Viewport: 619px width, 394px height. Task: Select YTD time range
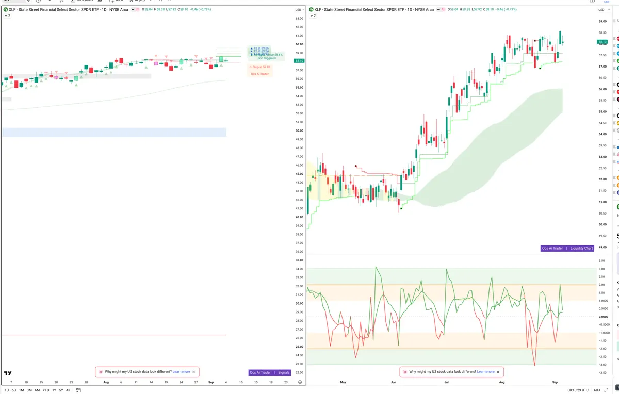coord(46,390)
